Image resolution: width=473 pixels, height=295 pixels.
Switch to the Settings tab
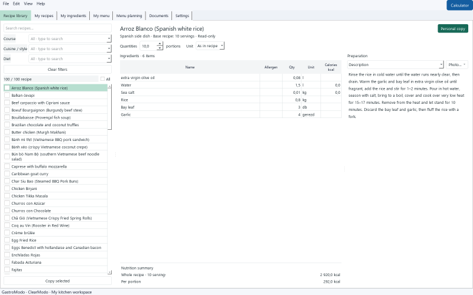[x=182, y=16]
